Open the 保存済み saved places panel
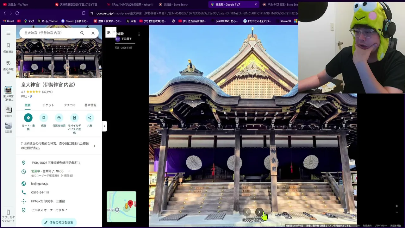Image resolution: width=405 pixels, height=228 pixels. coord(9,48)
